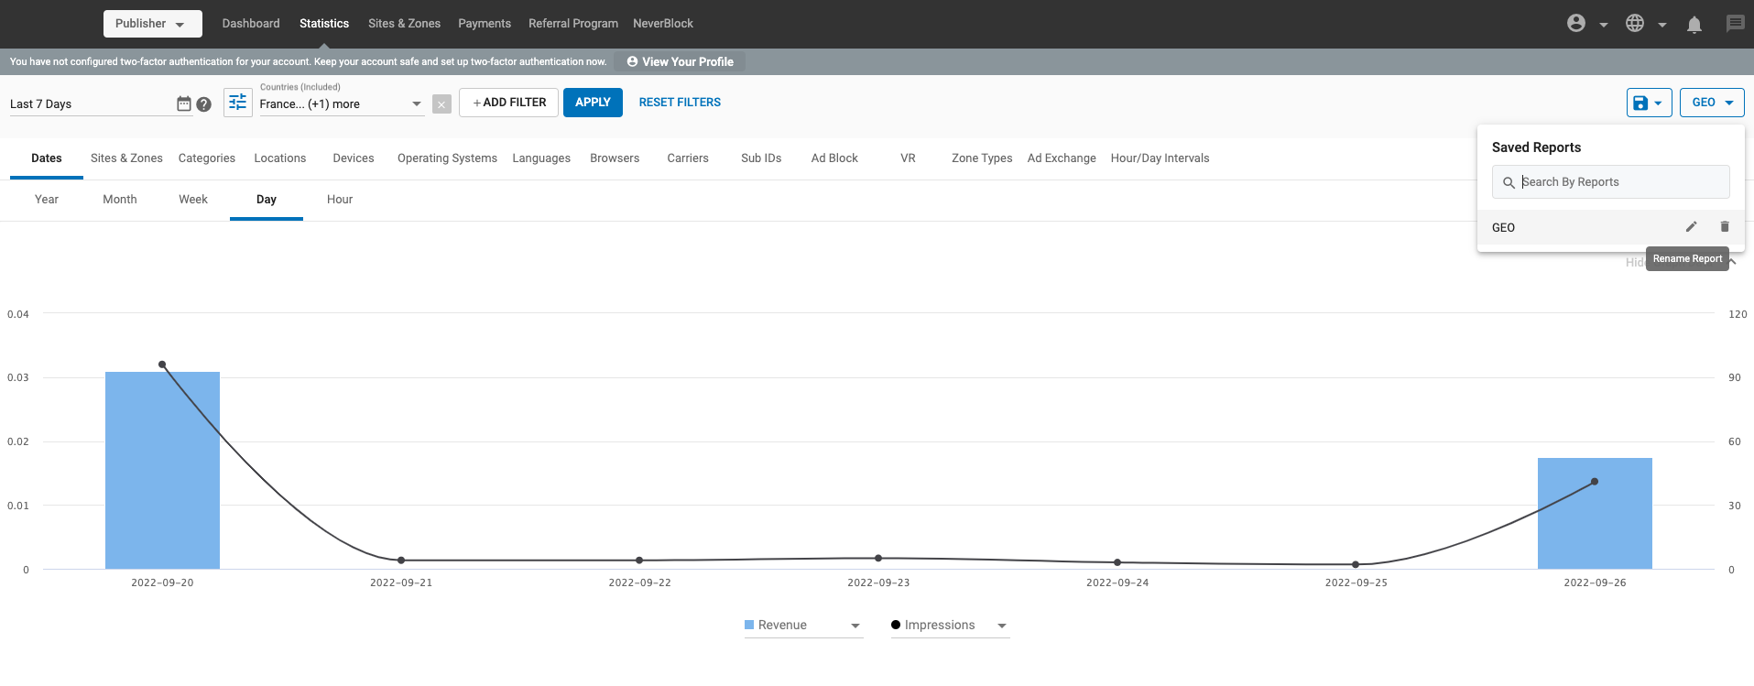
Task: Click the RESET FILTERS link
Action: click(680, 103)
